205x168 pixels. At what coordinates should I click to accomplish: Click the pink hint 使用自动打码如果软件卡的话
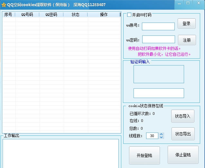(154, 49)
